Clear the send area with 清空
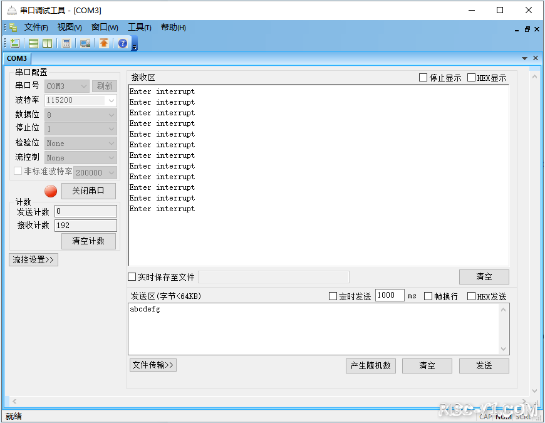Screen dimensions: 545x423 (427, 365)
